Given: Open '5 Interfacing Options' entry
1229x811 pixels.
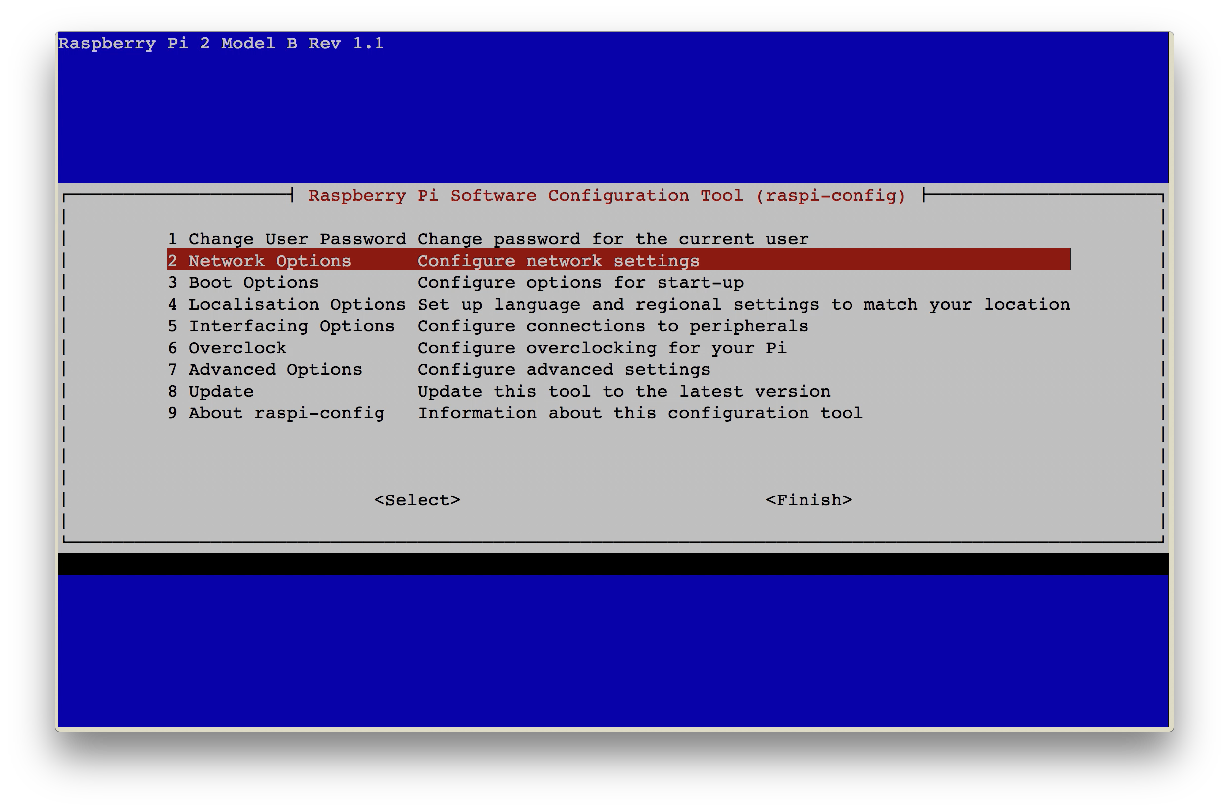Looking at the screenshot, I should coord(618,326).
